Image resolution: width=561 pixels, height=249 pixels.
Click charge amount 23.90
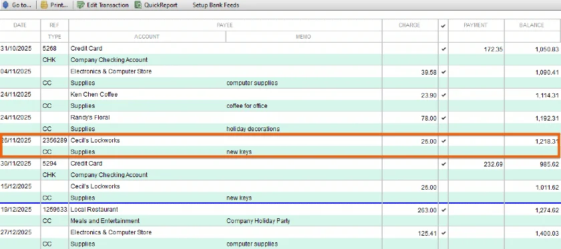pos(429,95)
